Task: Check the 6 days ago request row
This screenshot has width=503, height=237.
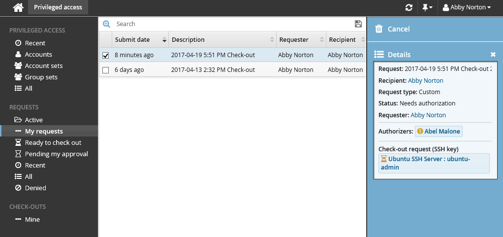Action: pos(105,70)
